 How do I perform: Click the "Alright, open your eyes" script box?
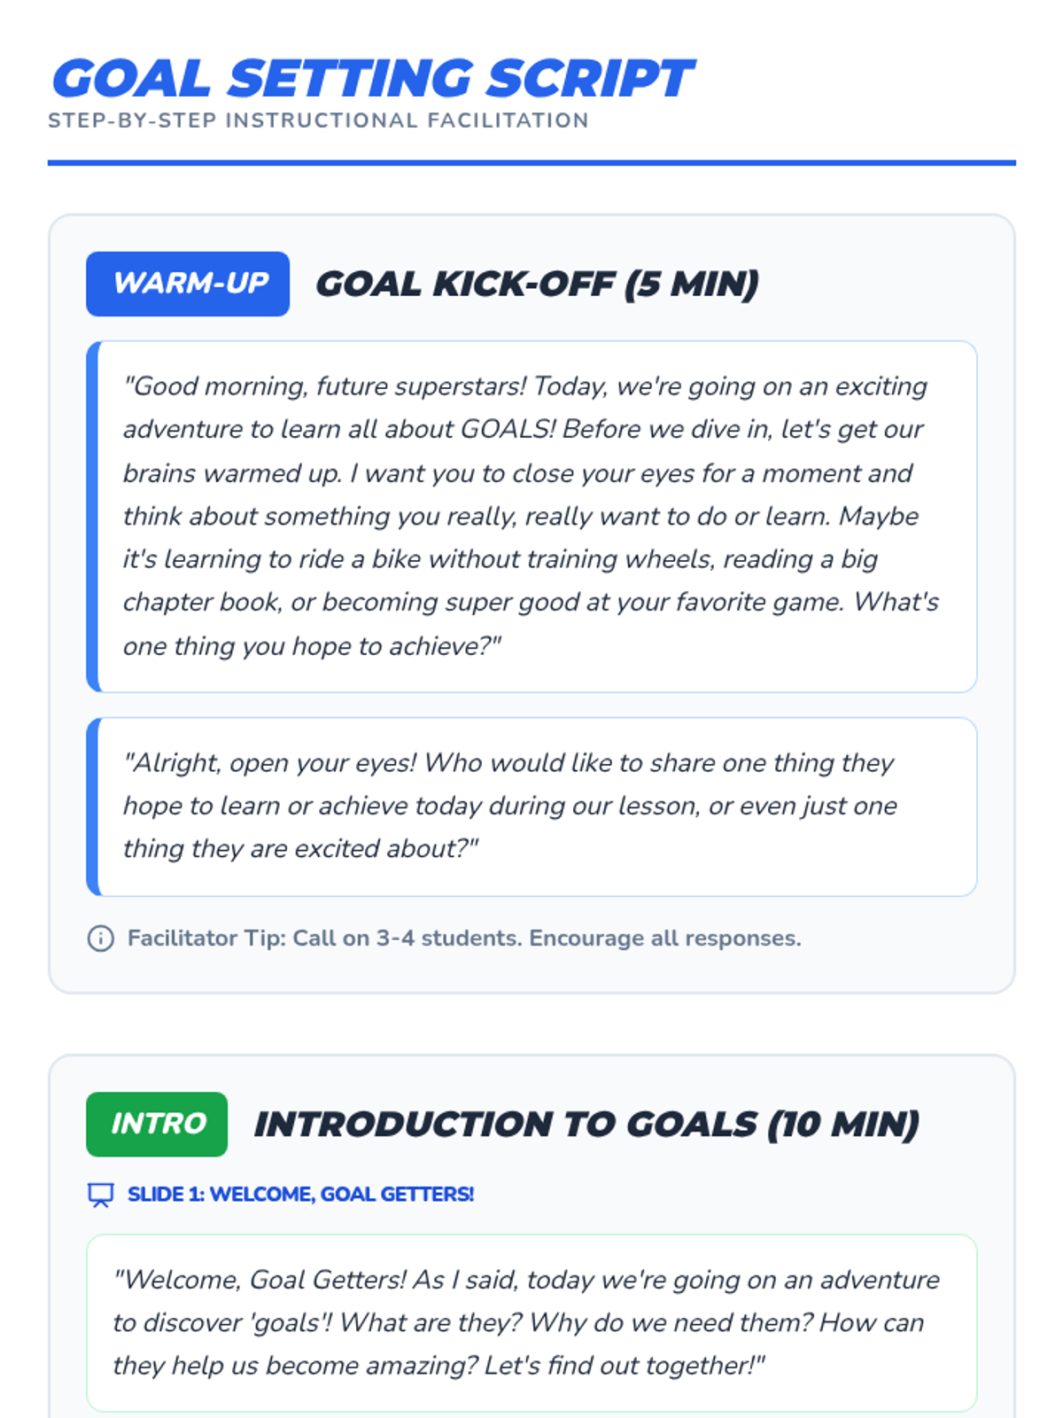click(531, 806)
